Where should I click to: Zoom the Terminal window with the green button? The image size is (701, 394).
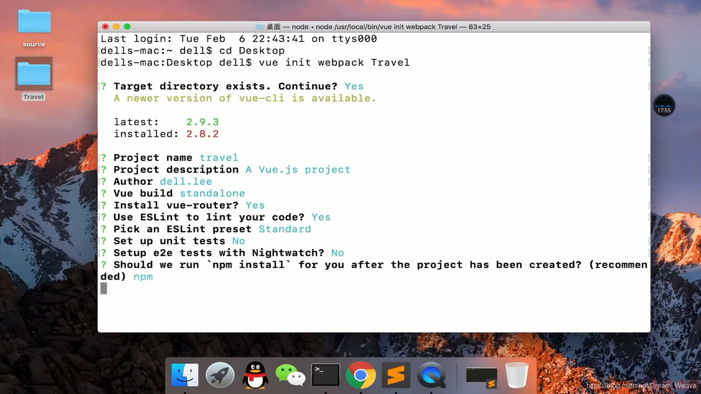[127, 27]
